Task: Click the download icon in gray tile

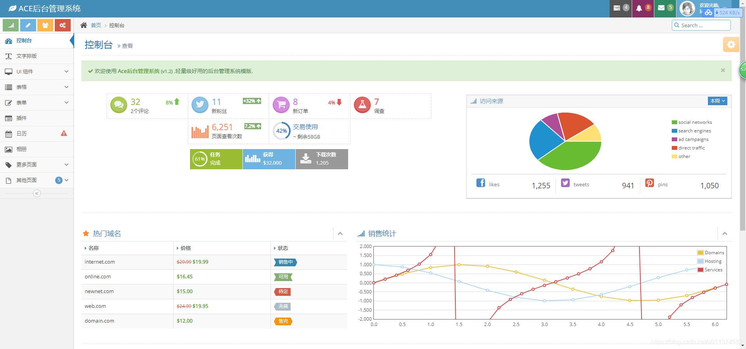Action: click(x=306, y=158)
